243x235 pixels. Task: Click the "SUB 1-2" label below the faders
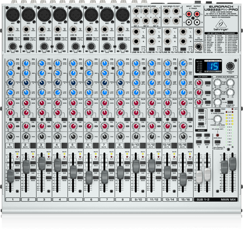203,200
